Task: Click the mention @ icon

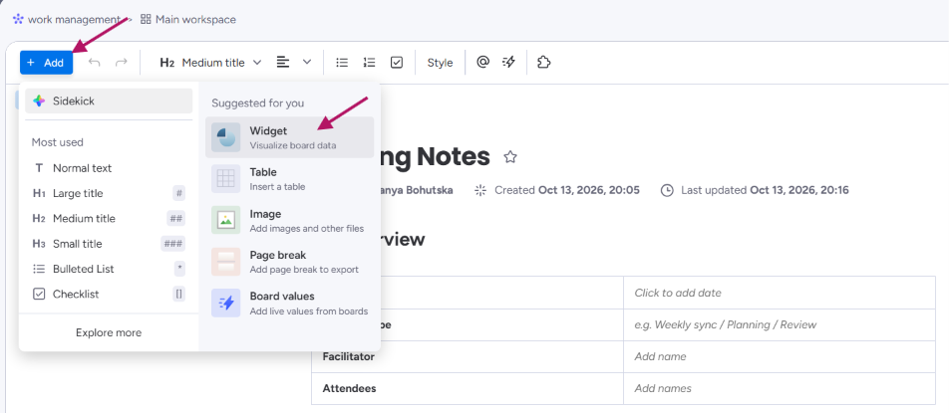Action: point(482,62)
